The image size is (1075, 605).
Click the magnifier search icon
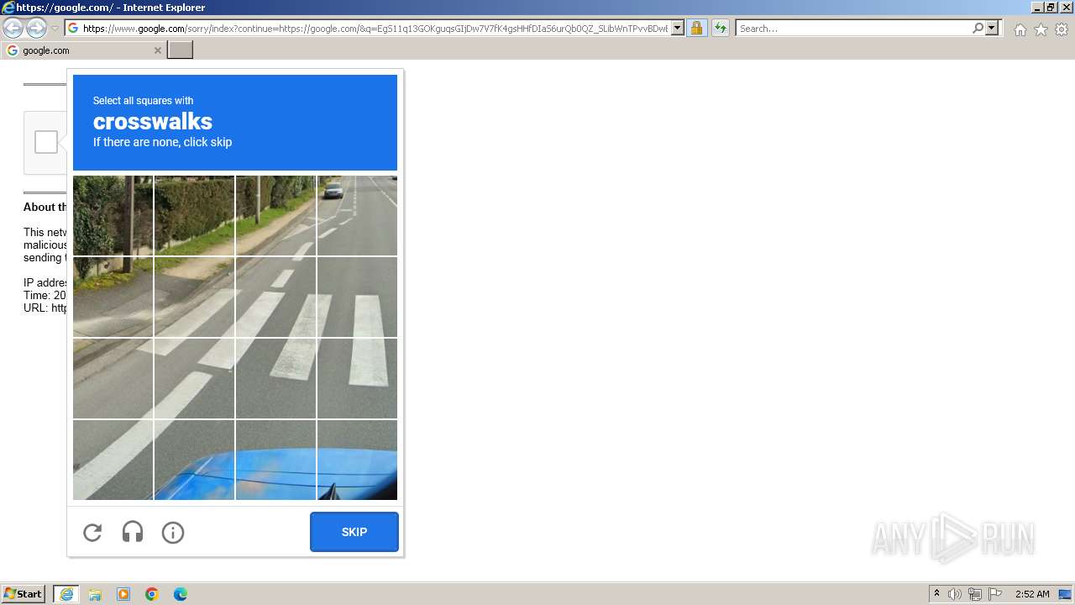click(978, 29)
